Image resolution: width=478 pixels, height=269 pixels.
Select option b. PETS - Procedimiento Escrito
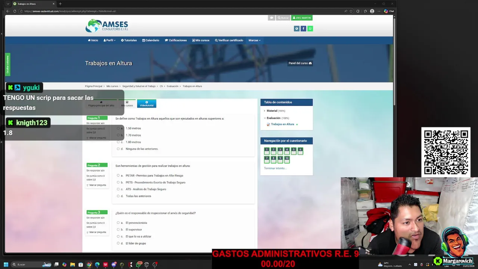[118, 182]
